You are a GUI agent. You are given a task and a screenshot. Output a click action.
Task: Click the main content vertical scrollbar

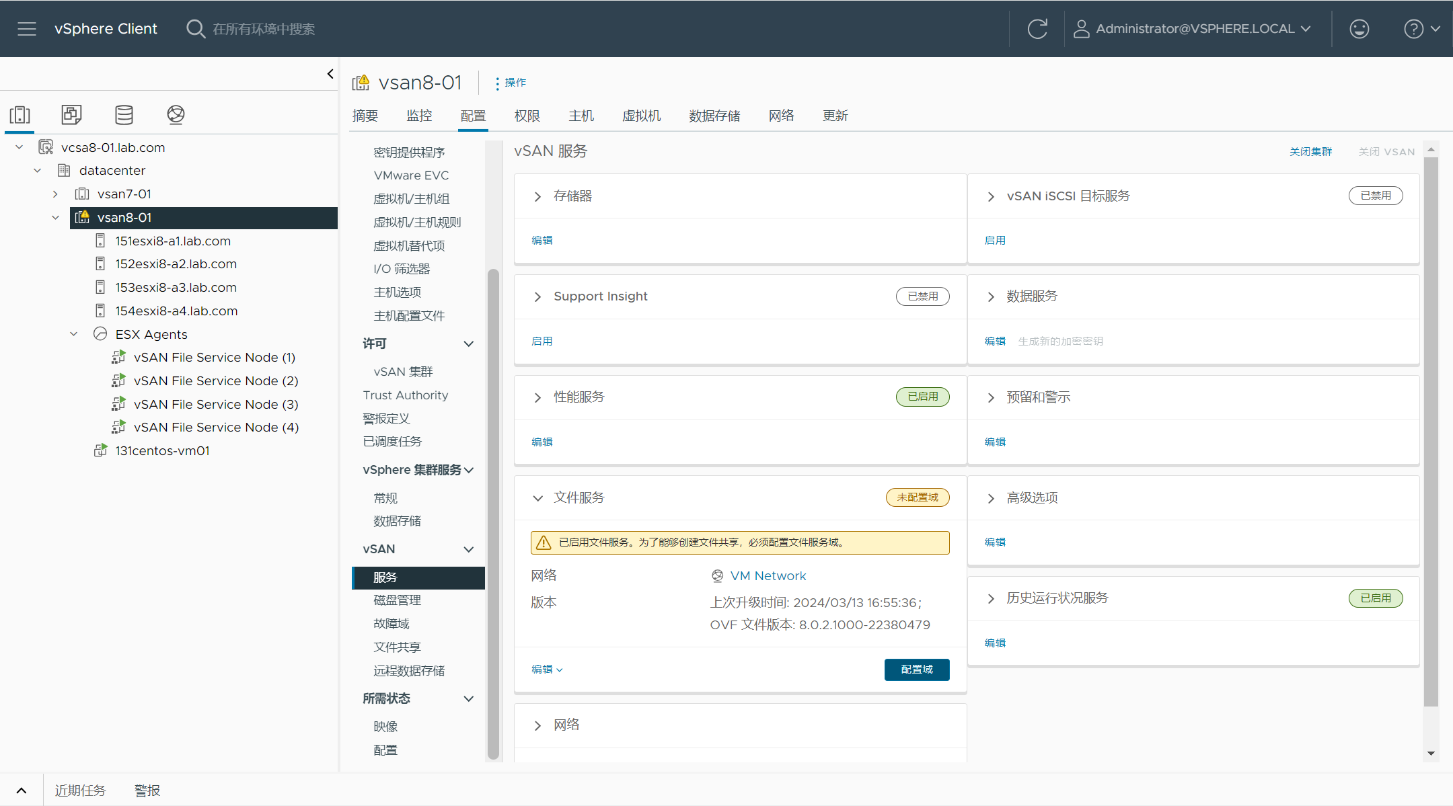pyautogui.click(x=1431, y=432)
